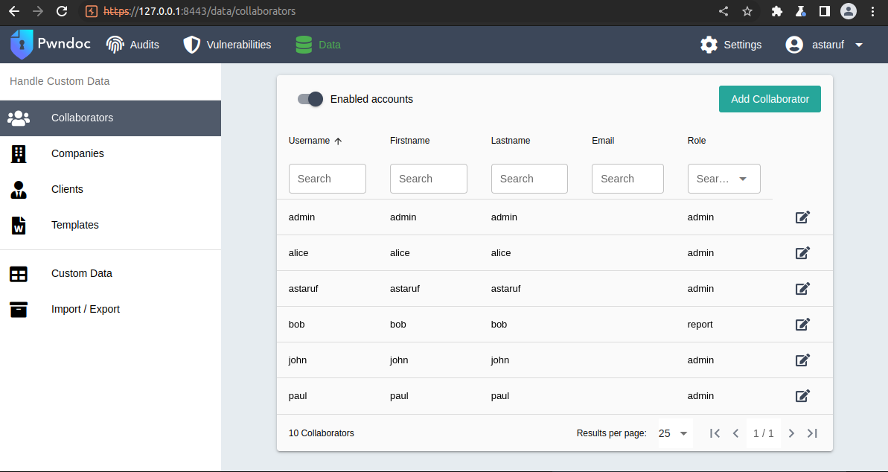Sort by the Username column header
Viewport: 888px width, 472px height.
(309, 141)
